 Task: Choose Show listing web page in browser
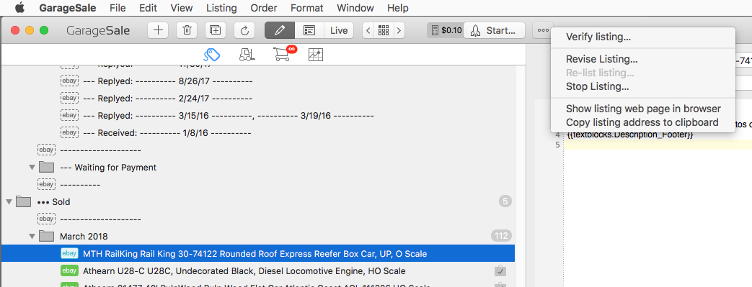click(642, 109)
